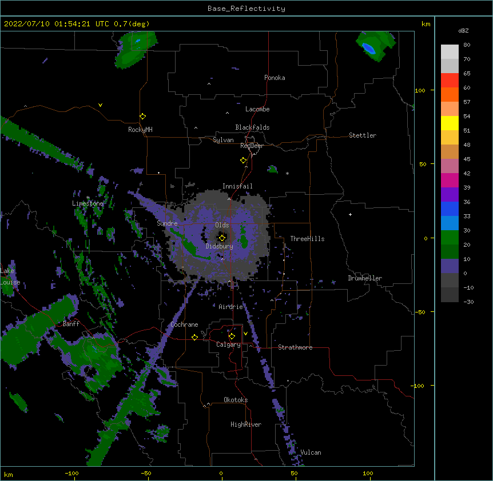
Task: Click the bright green 20-30 dBZ legend swatch
Action: [450, 238]
